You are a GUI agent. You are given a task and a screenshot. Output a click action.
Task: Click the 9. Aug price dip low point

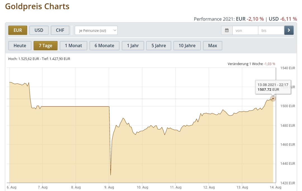[111, 175]
